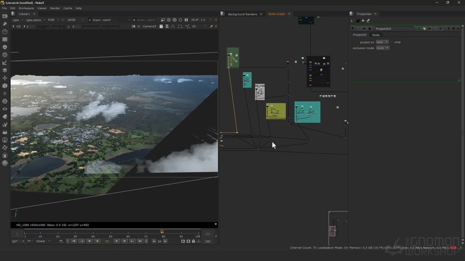Click the viewer gain slider
The height and width of the screenshot is (261, 465).
tap(50, 27)
